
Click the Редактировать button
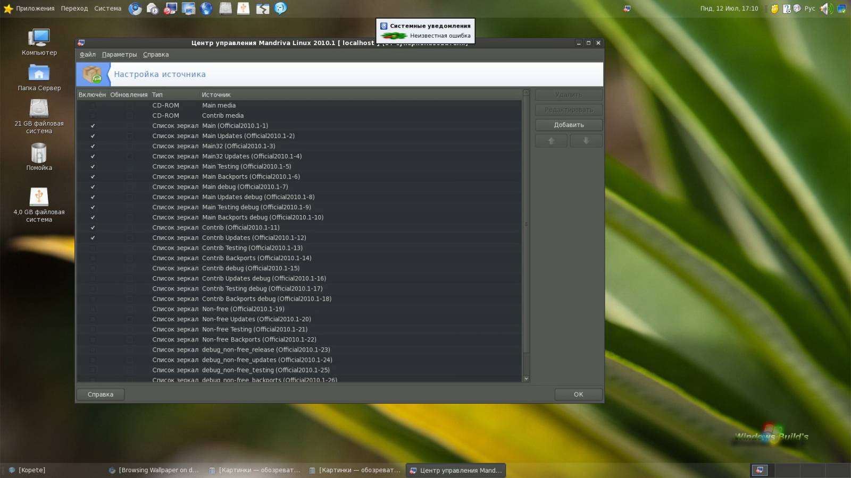click(x=569, y=110)
